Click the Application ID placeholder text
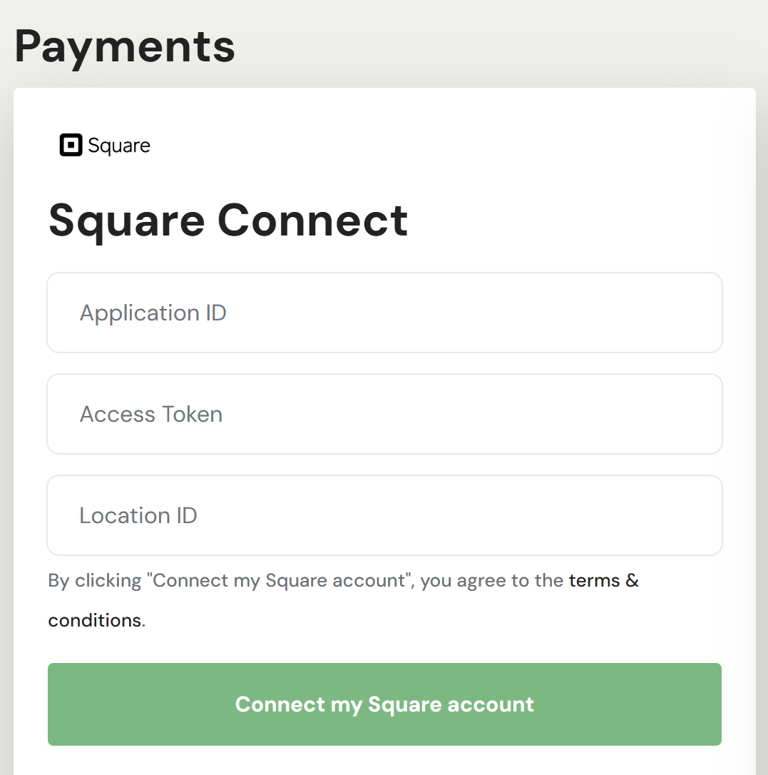 (x=153, y=313)
